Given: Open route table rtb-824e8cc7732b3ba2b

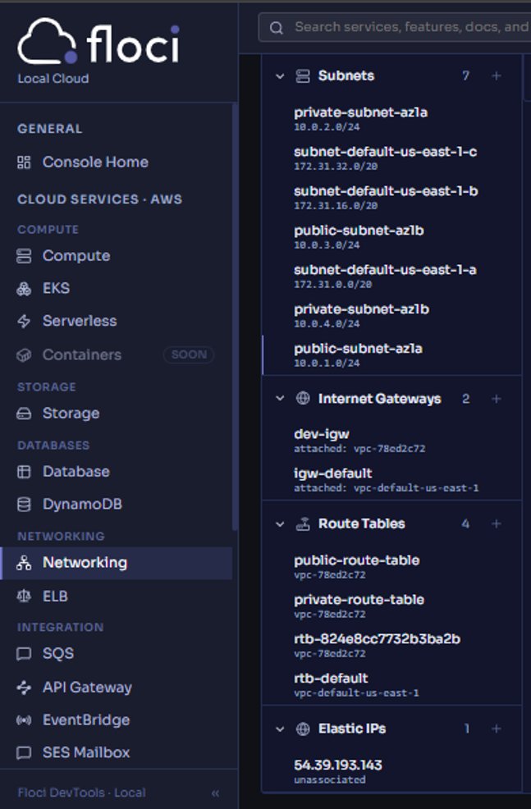Looking at the screenshot, I should 392,646.
